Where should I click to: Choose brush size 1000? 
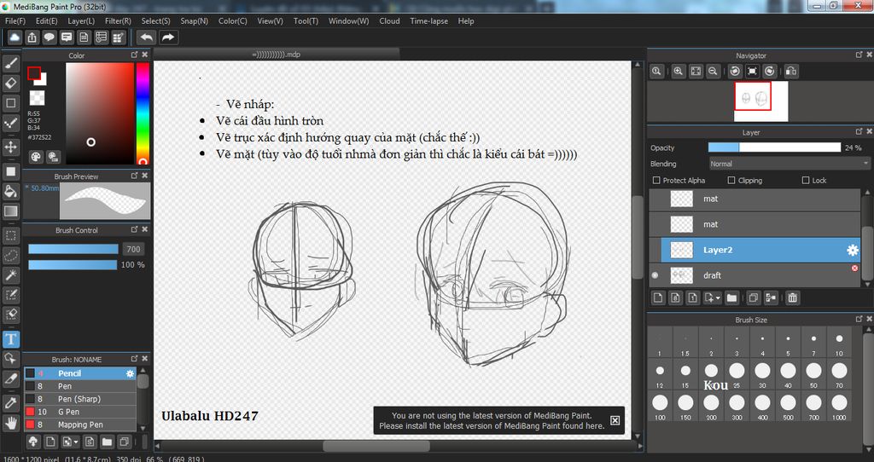point(839,407)
